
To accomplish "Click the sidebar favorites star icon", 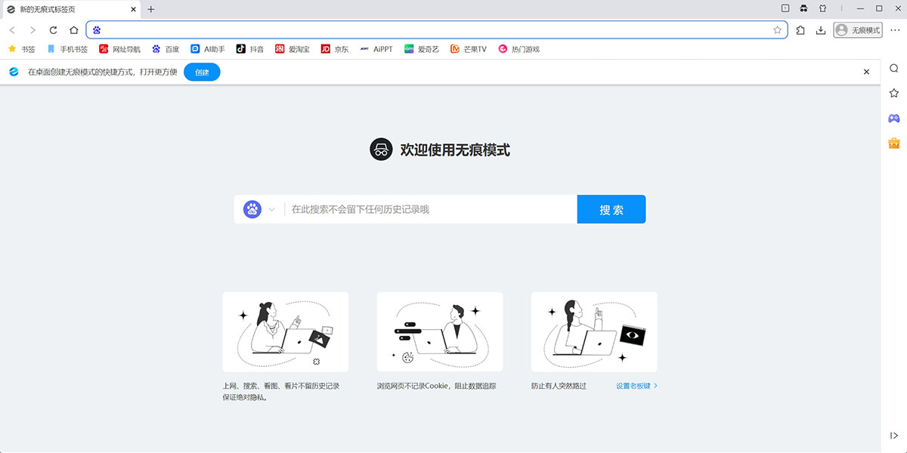I will (893, 93).
